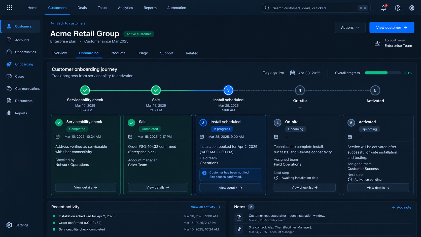Focus the search customers input field
Screen dimensions: 421x237
(316, 8)
